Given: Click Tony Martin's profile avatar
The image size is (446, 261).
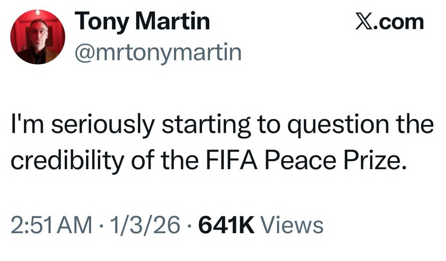Looking at the screenshot, I should pyautogui.click(x=37, y=37).
